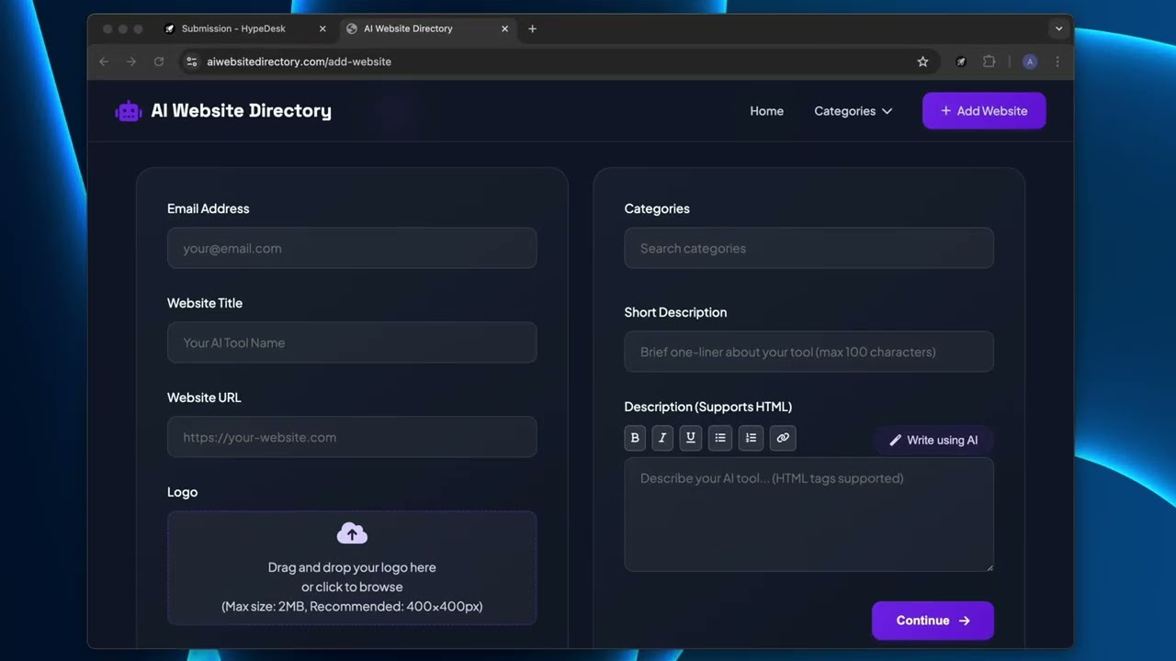The width and height of the screenshot is (1176, 661).
Task: Click the logo drag and drop upload zone
Action: pyautogui.click(x=352, y=568)
